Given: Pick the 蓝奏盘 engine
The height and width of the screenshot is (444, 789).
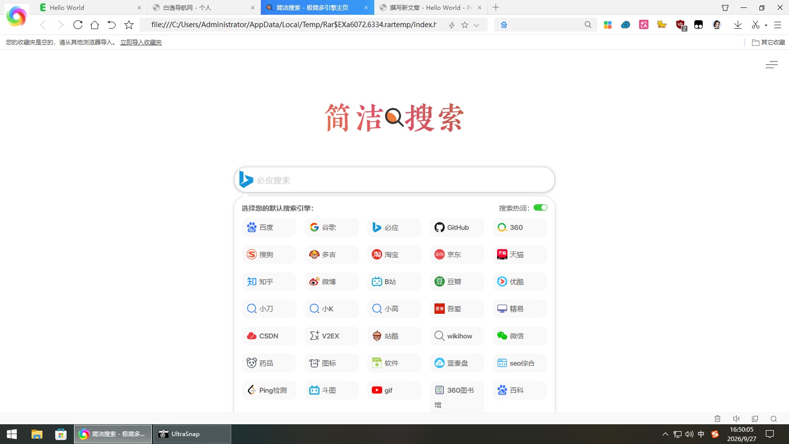Looking at the screenshot, I should (x=457, y=363).
